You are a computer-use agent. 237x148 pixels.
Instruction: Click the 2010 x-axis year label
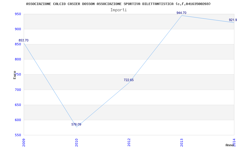76,142
